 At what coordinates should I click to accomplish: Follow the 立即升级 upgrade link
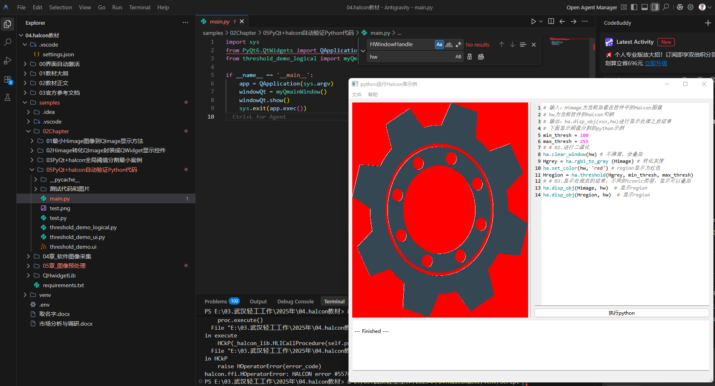[x=656, y=63]
